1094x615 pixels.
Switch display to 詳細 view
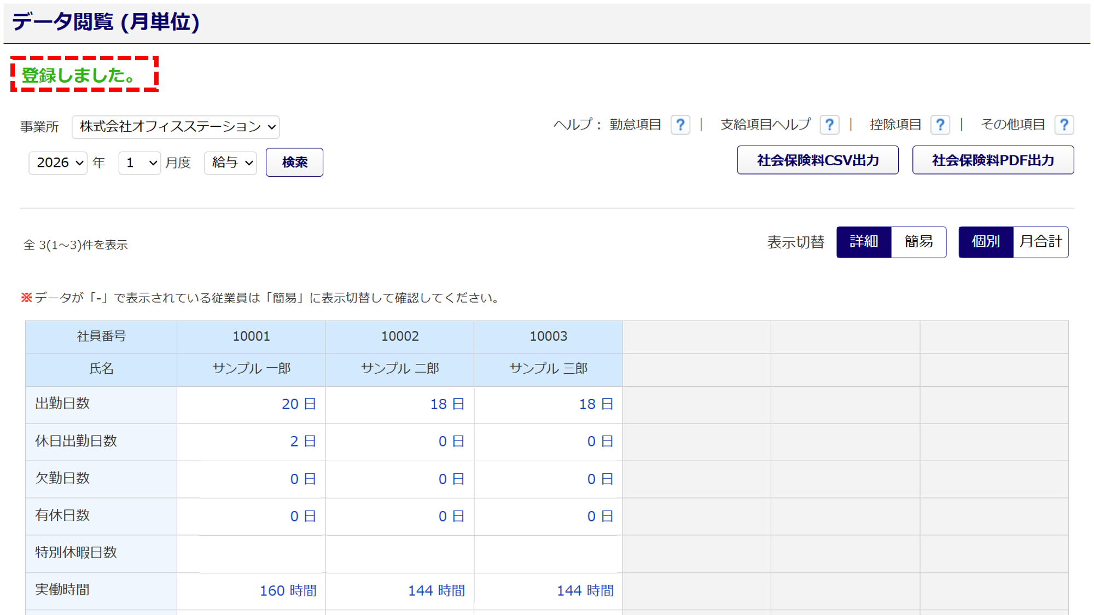click(864, 242)
